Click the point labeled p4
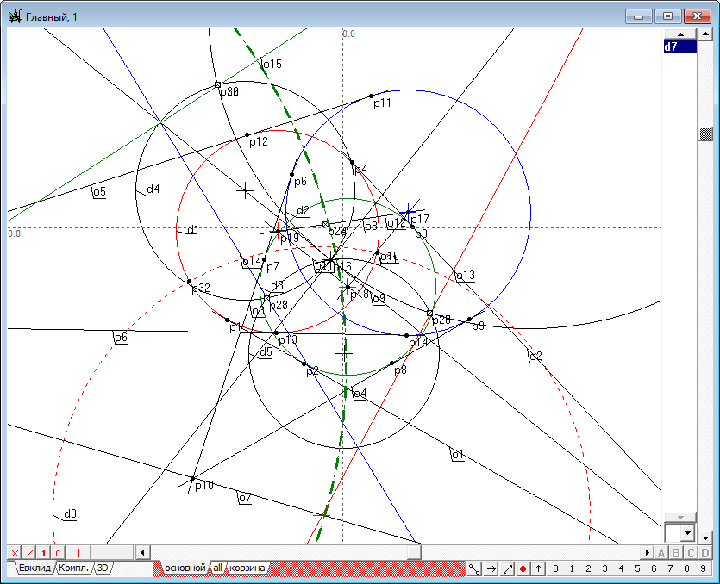 point(352,163)
